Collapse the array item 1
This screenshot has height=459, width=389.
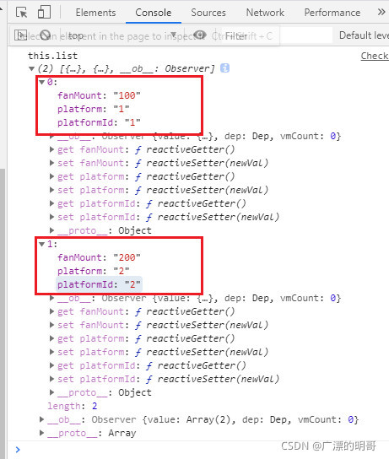pos(42,244)
